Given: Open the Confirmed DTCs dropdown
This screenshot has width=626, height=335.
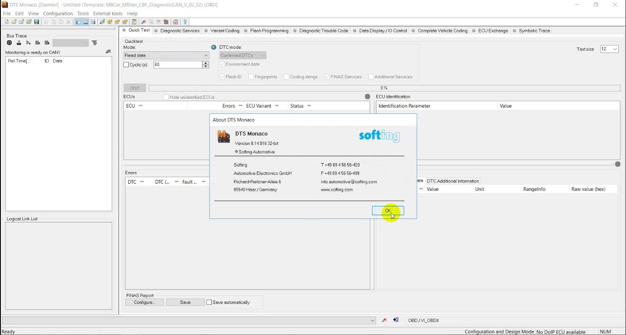Looking at the screenshot, I should click(242, 55).
